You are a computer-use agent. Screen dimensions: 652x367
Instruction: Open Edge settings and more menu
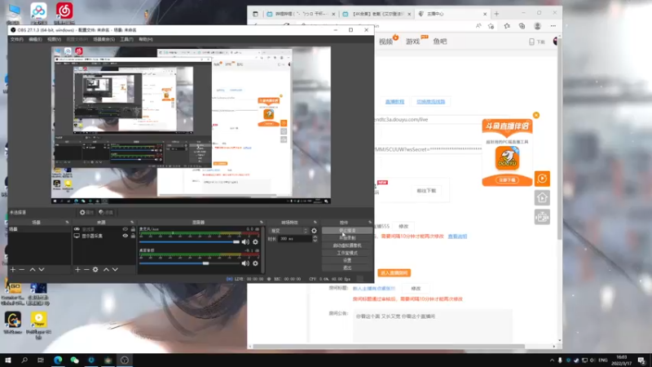(553, 26)
